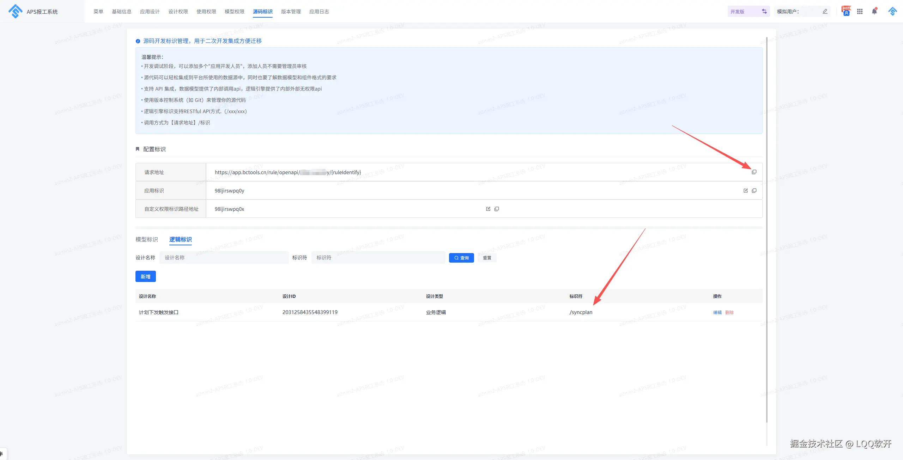This screenshot has width=903, height=460.
Task: Click the HOT user home icon
Action: (846, 11)
